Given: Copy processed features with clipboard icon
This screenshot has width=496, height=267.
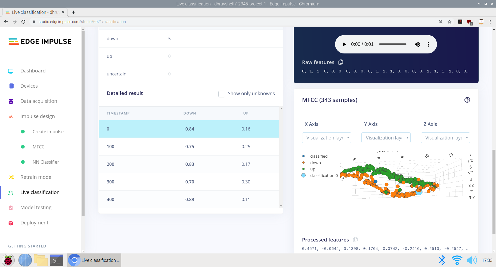Looking at the screenshot, I should click(x=355, y=240).
